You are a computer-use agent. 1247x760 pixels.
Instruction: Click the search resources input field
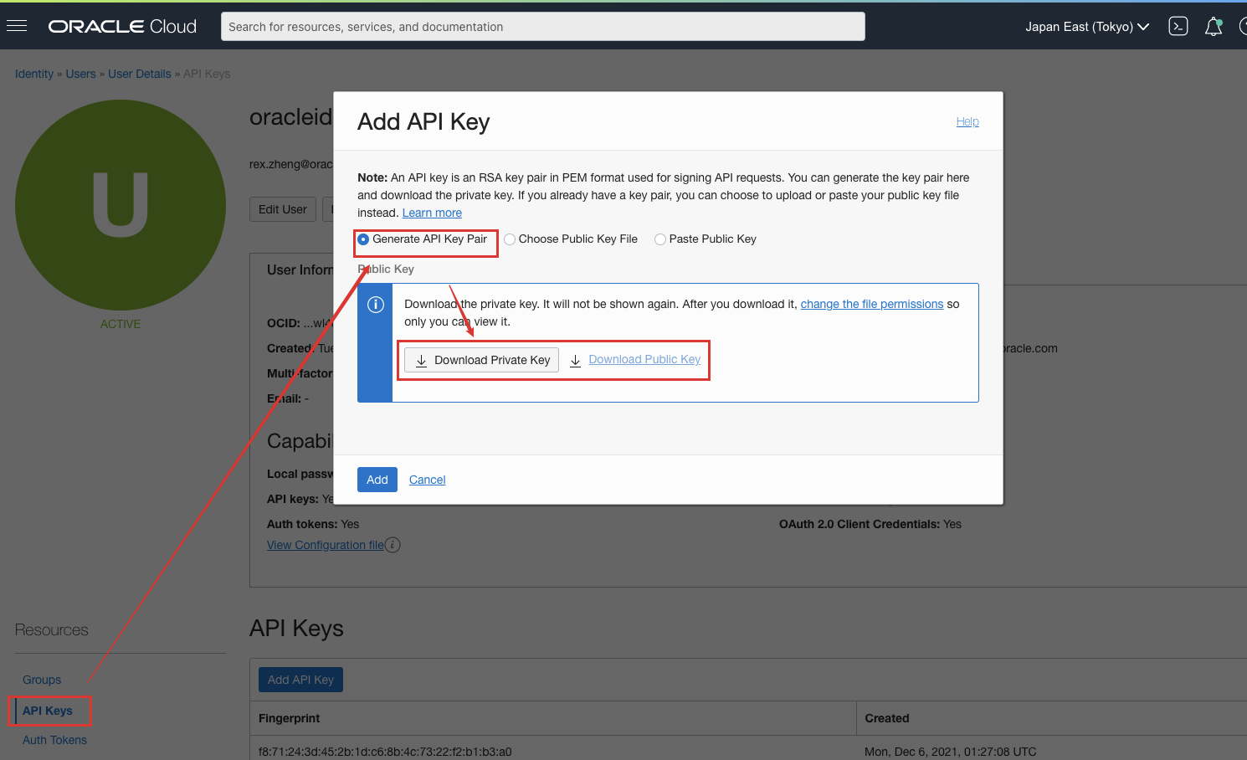tap(543, 27)
